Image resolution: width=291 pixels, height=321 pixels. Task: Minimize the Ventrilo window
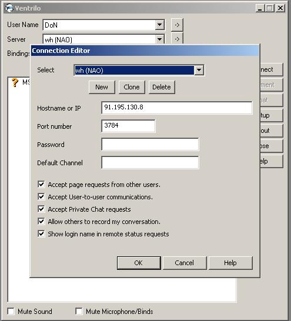(260, 8)
